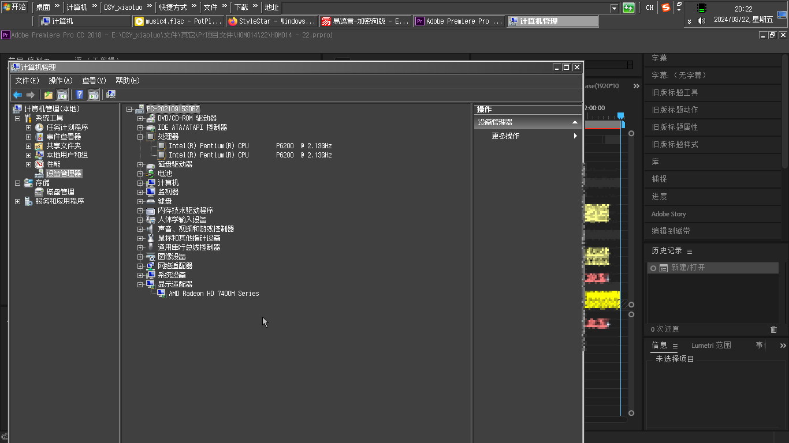789x443 pixels.
Task: Open the 文件(F) menu
Action: click(27, 81)
